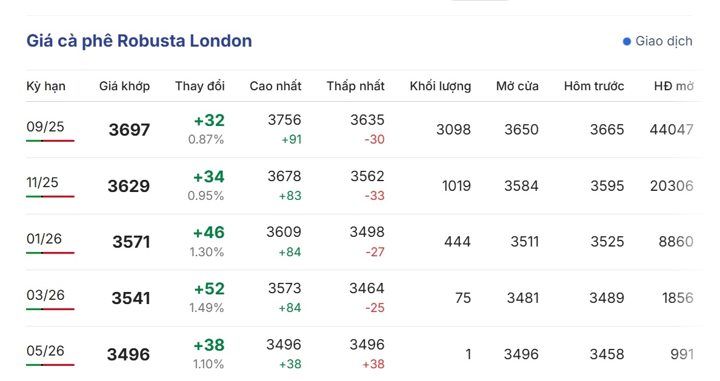Select the Thấp nhất column header
The height and width of the screenshot is (381, 720).
tap(355, 86)
